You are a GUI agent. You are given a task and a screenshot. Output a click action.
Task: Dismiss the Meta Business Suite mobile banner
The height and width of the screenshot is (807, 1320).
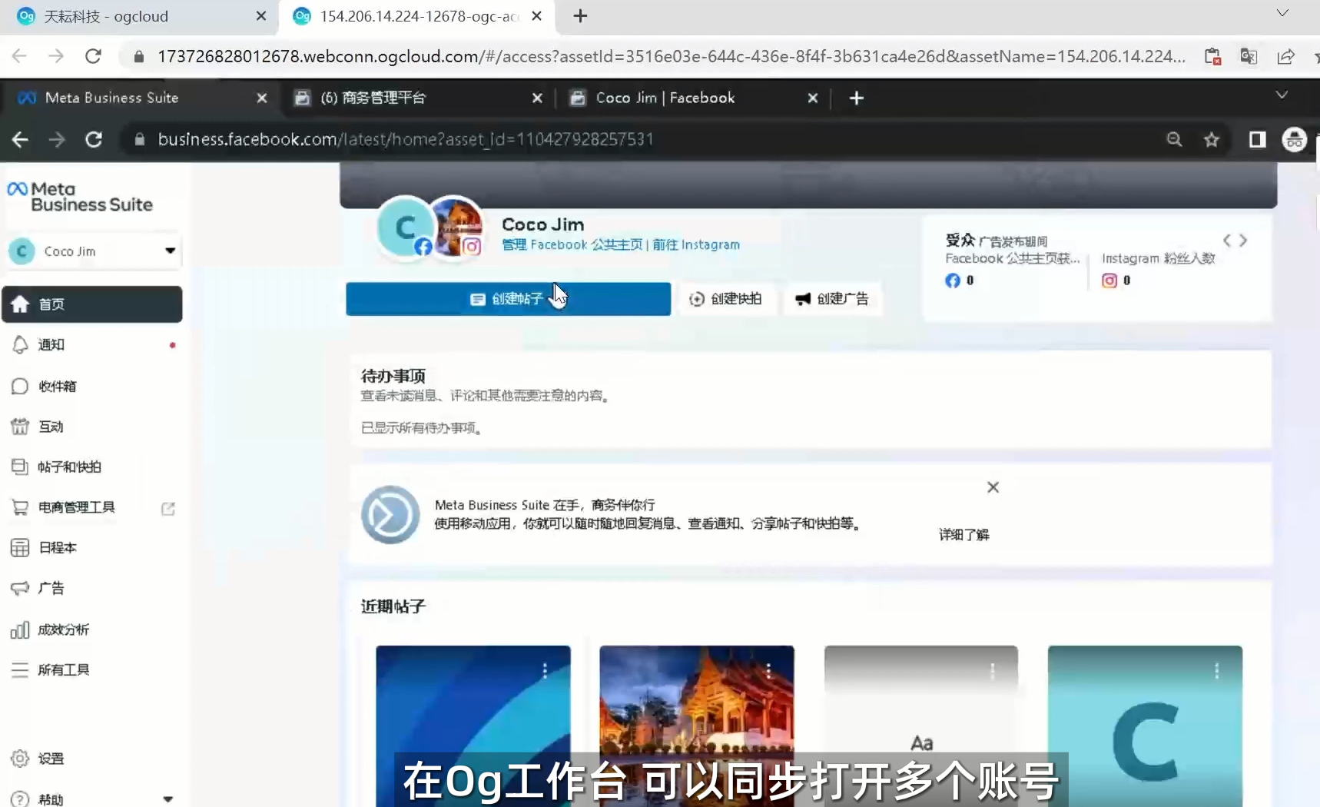point(993,487)
